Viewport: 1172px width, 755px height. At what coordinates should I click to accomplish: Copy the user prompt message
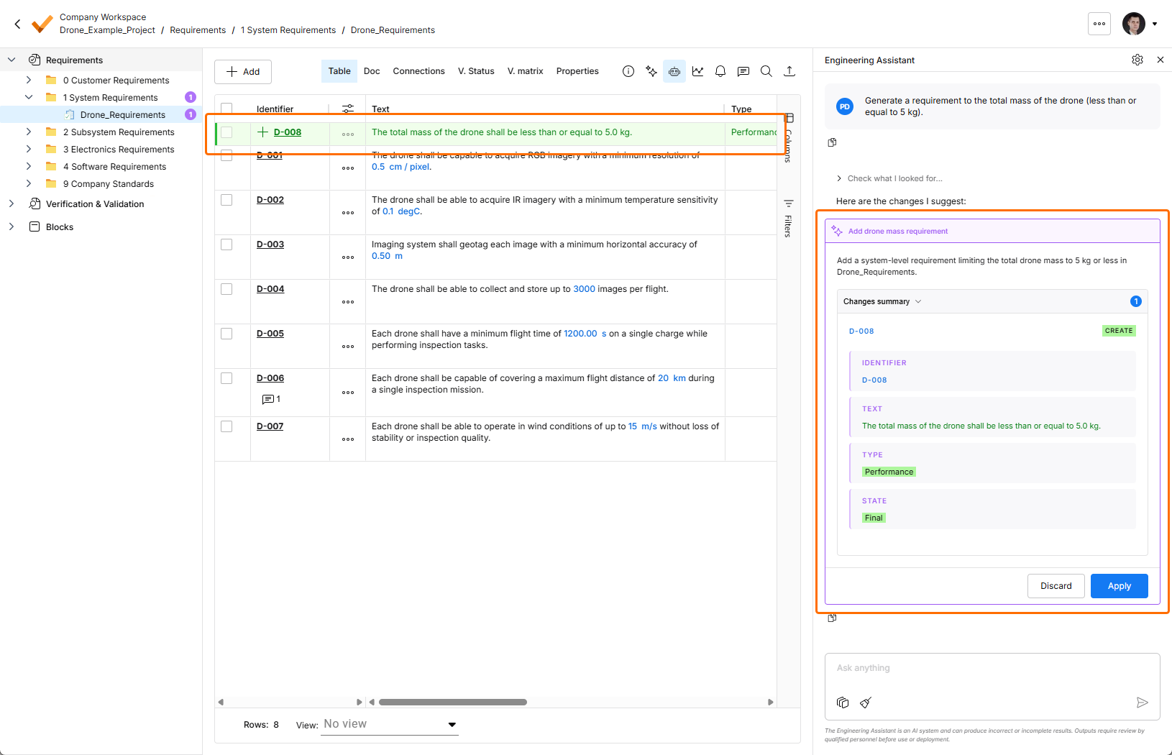[x=832, y=142]
